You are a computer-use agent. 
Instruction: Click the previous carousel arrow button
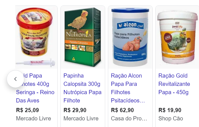click(x=15, y=79)
